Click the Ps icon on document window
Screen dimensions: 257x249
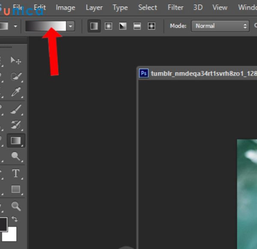pyautogui.click(x=144, y=73)
